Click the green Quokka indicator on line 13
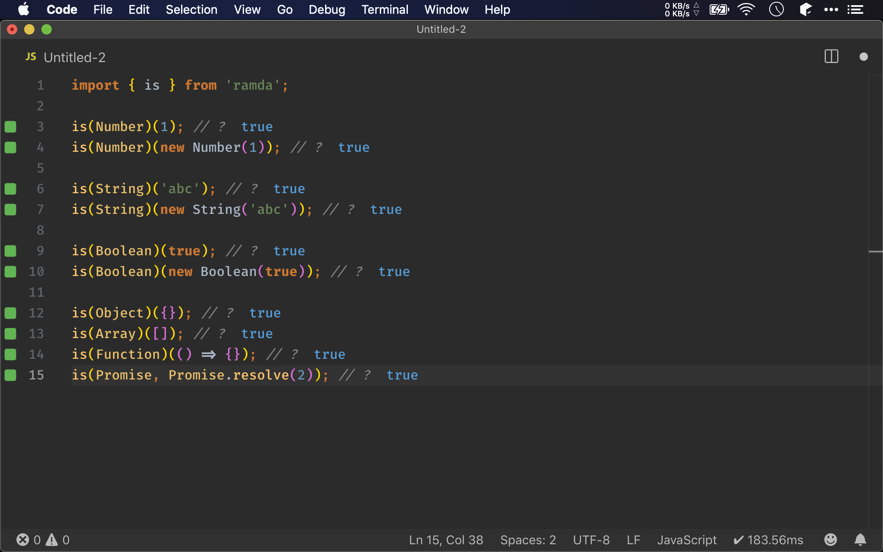 coord(10,334)
